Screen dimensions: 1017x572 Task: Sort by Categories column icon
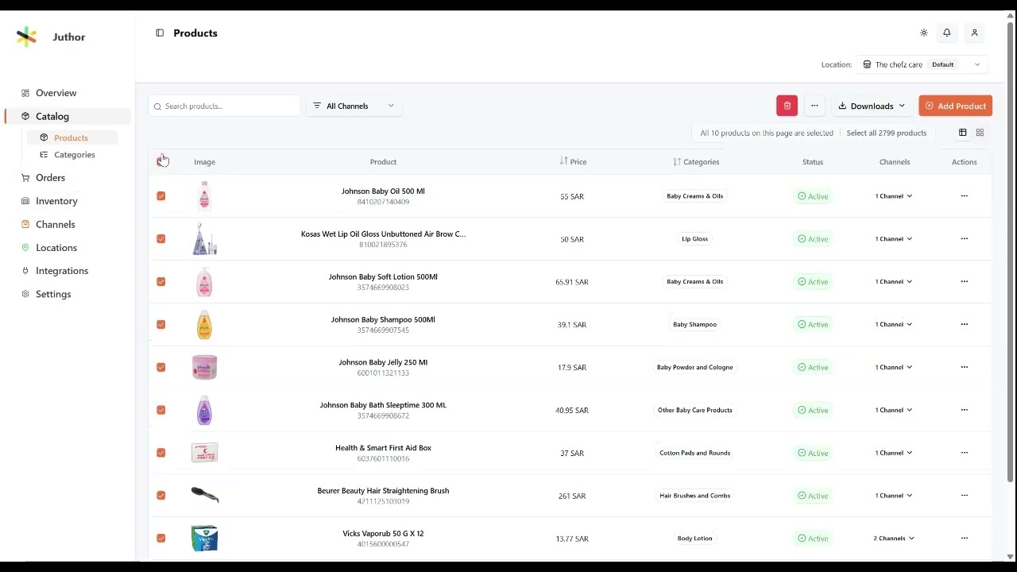click(x=677, y=161)
